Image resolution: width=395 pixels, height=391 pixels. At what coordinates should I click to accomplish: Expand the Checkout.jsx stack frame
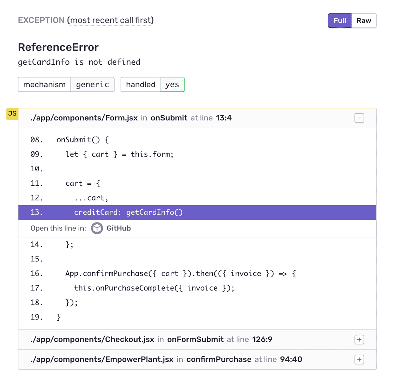(x=359, y=340)
